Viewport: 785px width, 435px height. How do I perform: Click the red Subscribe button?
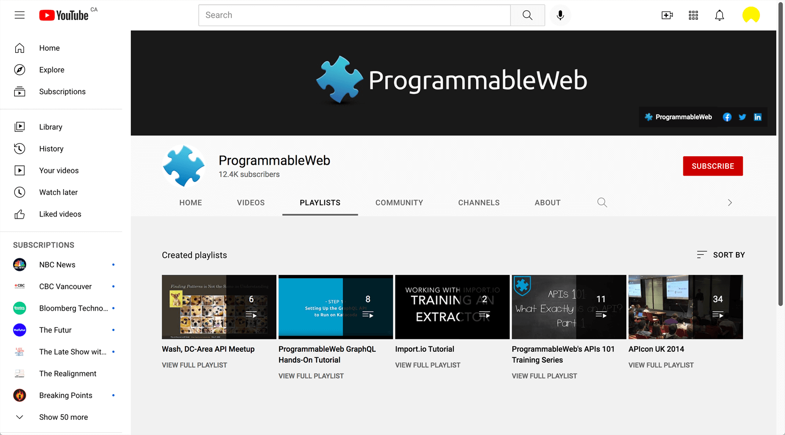(x=713, y=166)
